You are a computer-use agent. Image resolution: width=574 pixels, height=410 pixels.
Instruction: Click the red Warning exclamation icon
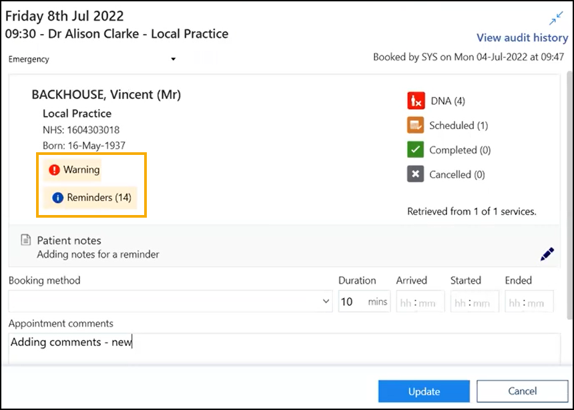point(55,170)
